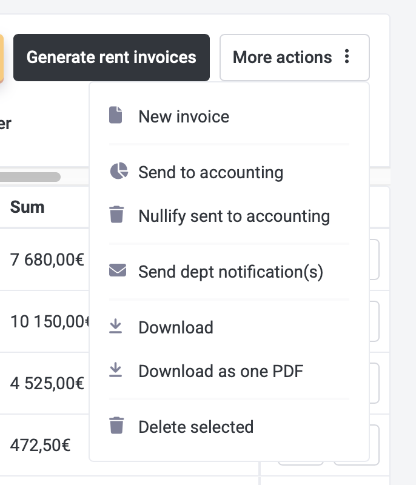
Task: Click the three-dot icon in More actions
Action: pos(347,57)
